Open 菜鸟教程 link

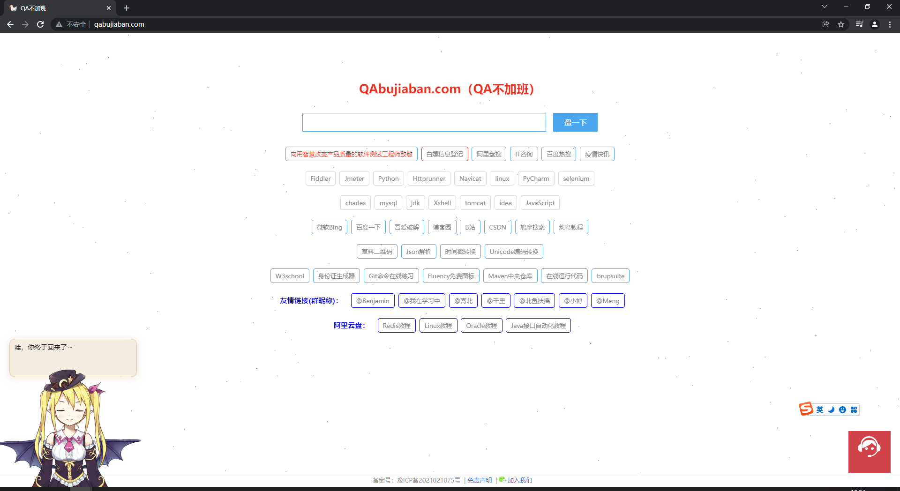tap(570, 227)
